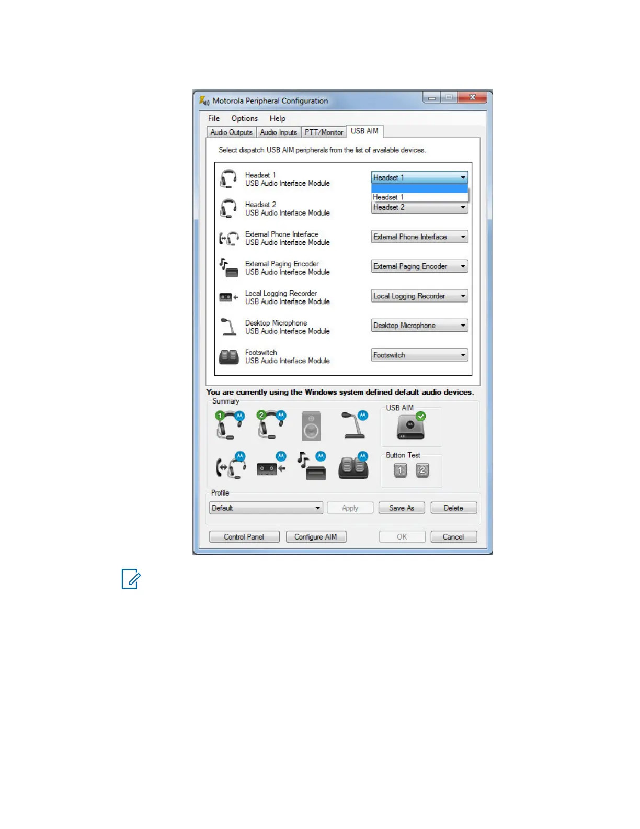
Task: Click the Apply profile button
Action: (350, 508)
